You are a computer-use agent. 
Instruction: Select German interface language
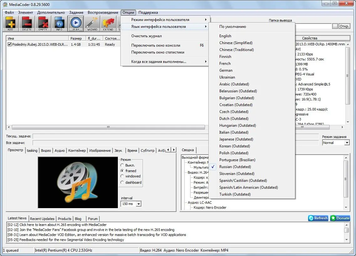tap(252, 70)
